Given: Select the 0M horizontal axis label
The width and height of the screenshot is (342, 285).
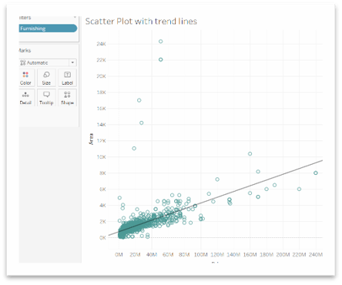Looking at the screenshot, I should (x=119, y=255).
